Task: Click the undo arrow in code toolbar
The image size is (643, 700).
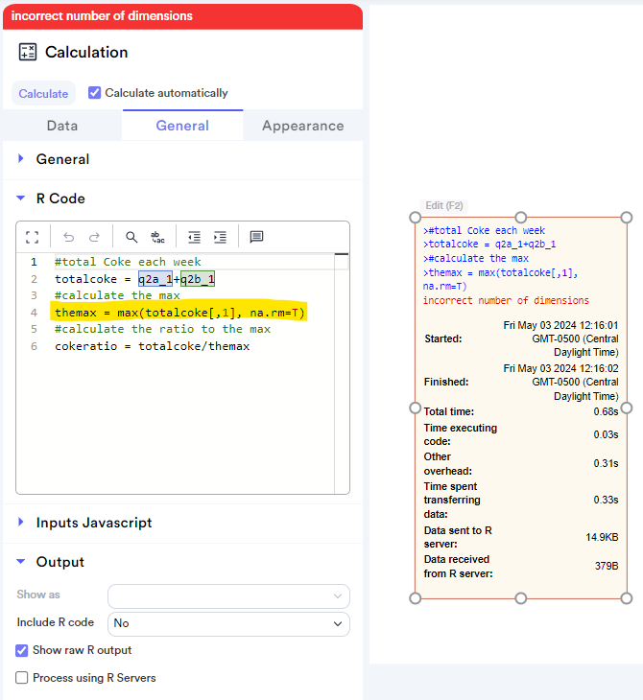Action: point(68,237)
